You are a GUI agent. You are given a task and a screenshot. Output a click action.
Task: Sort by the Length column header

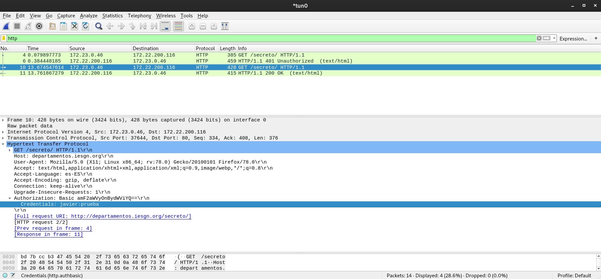click(228, 49)
